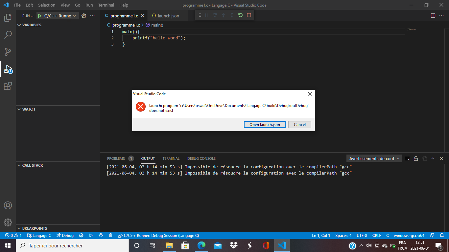
Task: Click C/C++ Runner Debug Session status item
Action: point(158,236)
